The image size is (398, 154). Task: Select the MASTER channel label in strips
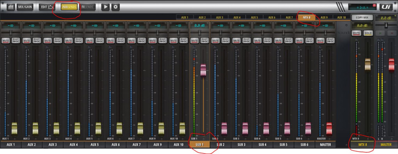click(x=325, y=145)
